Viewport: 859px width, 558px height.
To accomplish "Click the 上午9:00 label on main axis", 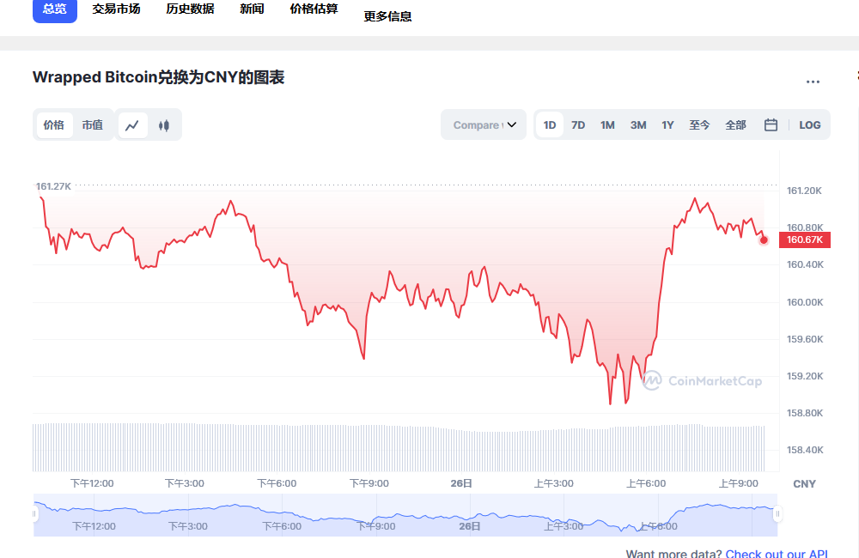I will click(739, 483).
